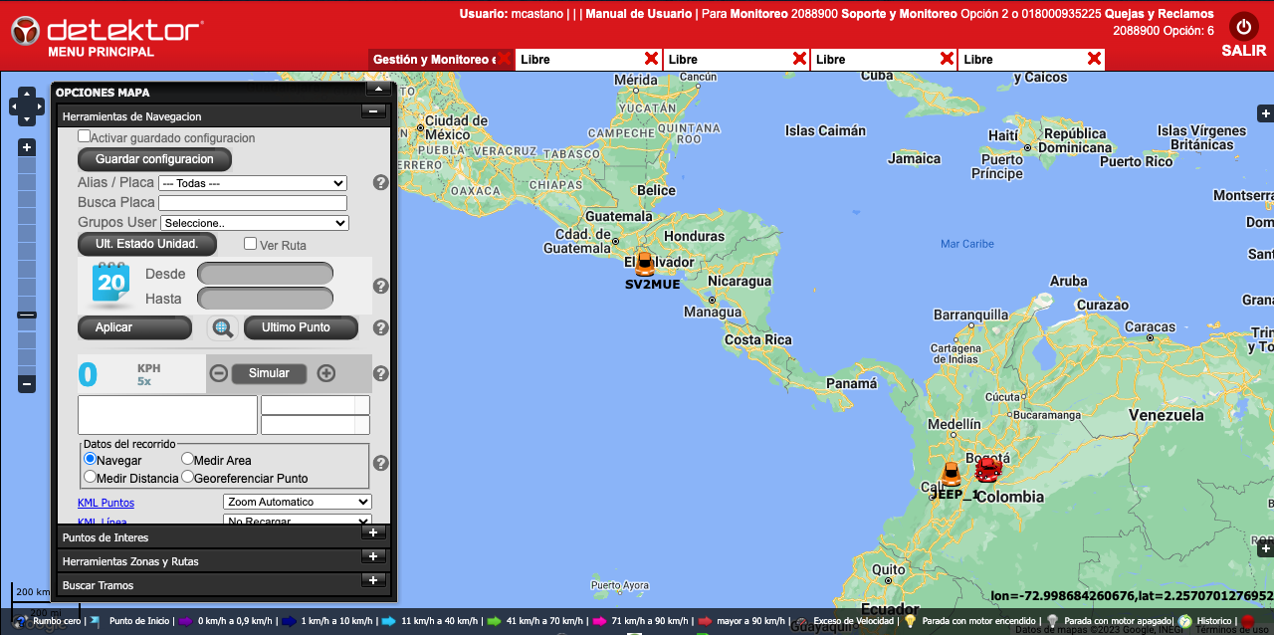Pan the map up with the arrow
Viewport: 1274px width, 635px height.
(27, 94)
